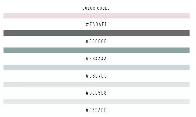Click the hash symbol before E5EAEE
Image resolution: width=196 pixels, height=117 pixels.
click(87, 110)
